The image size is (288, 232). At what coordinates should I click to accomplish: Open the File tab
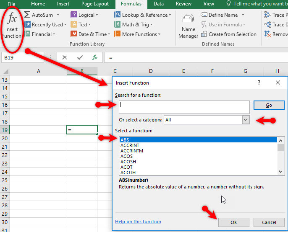[11, 4]
